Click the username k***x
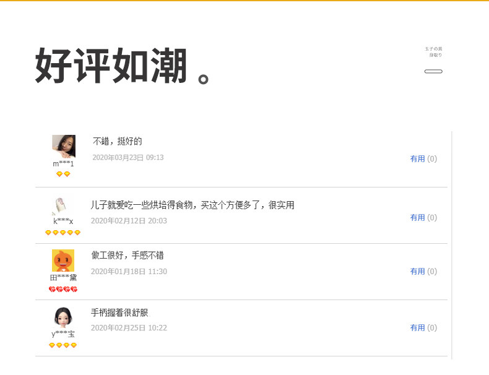This screenshot has width=489, height=375. pos(63,222)
